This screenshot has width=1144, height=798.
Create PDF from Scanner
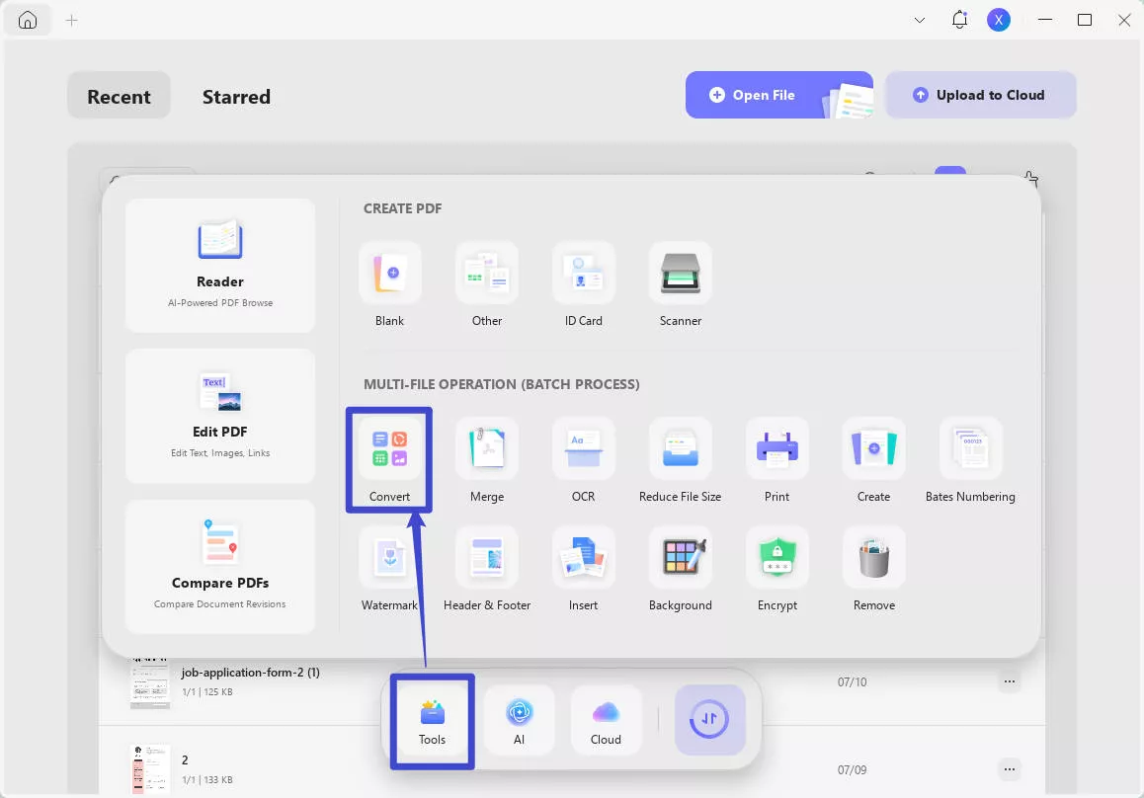[680, 274]
